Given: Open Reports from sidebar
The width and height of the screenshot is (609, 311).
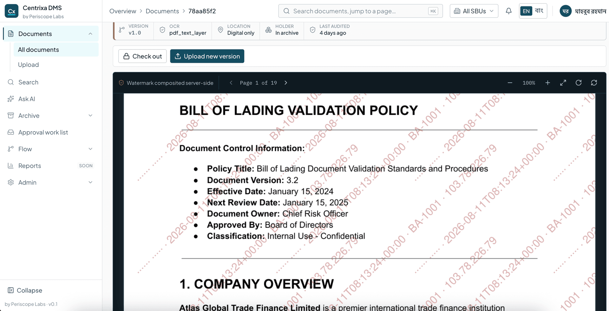Looking at the screenshot, I should pos(51,165).
